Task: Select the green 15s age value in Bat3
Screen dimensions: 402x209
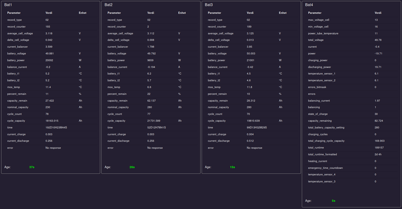Action: (x=232, y=167)
